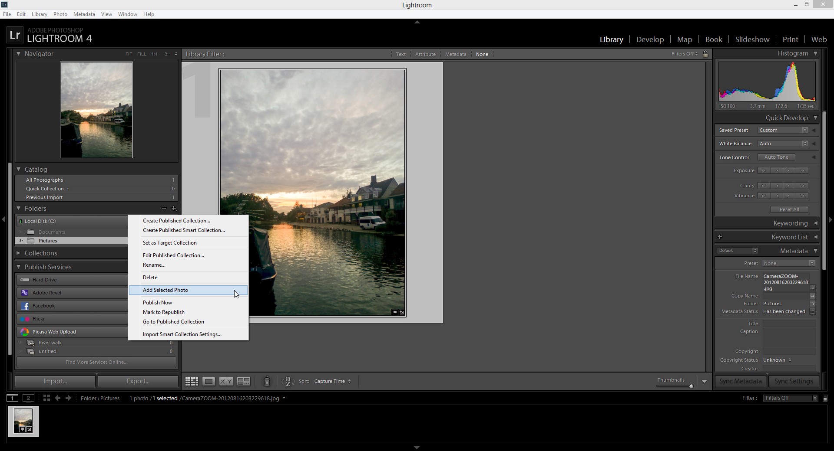Image resolution: width=834 pixels, height=451 pixels.
Task: Open Compare view (X|Y) icon
Action: 226,382
